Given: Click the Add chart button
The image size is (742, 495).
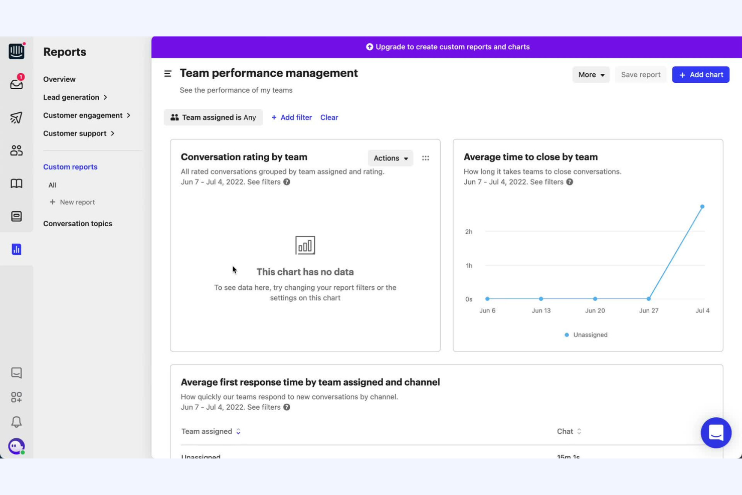Looking at the screenshot, I should 700,74.
